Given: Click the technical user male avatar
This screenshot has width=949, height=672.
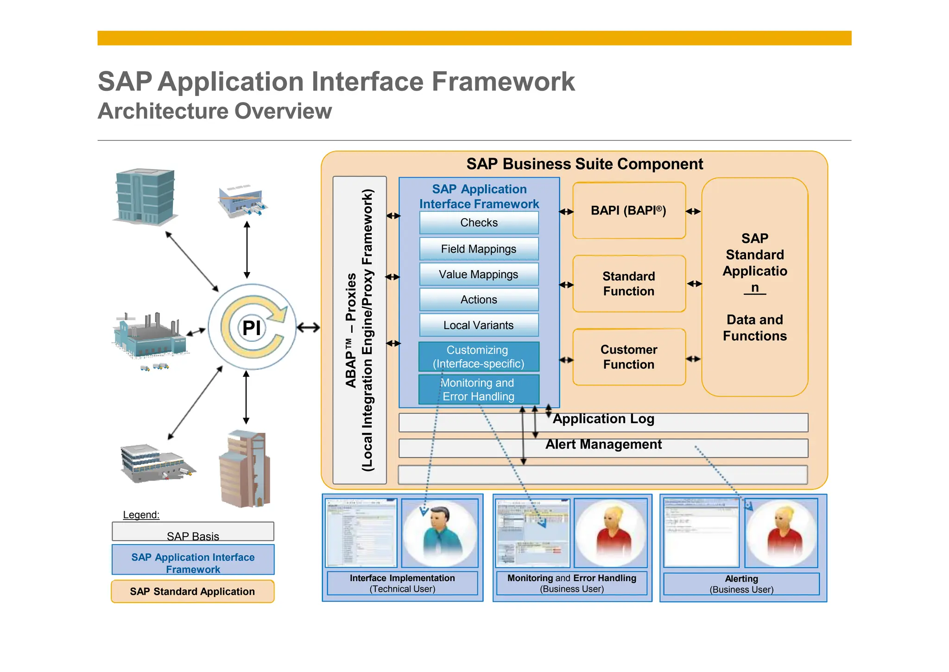Looking at the screenshot, I should (440, 533).
